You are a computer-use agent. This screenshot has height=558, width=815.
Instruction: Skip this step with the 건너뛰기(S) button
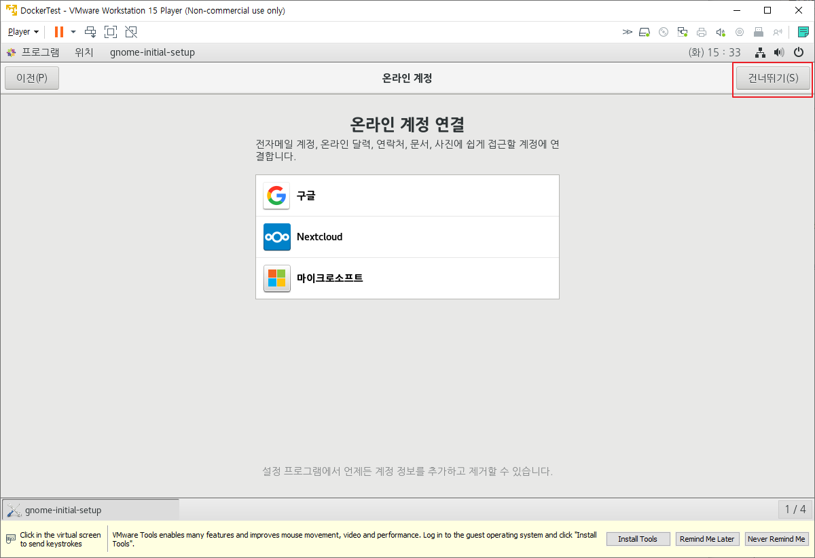click(773, 78)
